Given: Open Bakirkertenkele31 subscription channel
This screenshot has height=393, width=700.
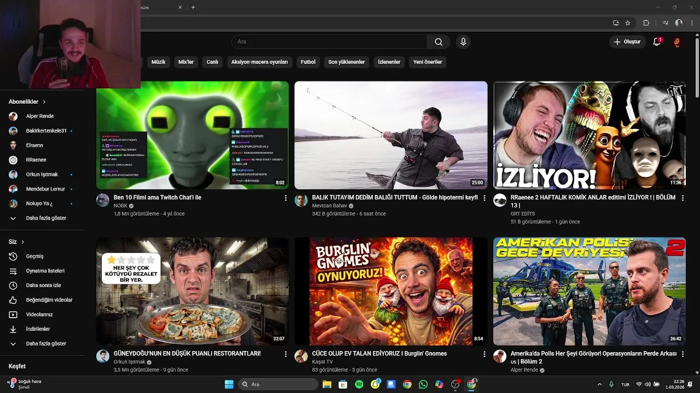Looking at the screenshot, I should click(x=42, y=131).
